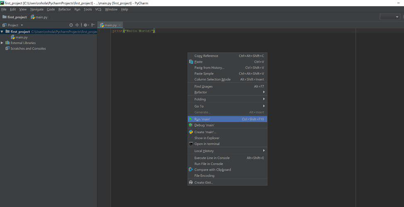The image size is (404, 207).
Task: Click the GitHub icon beside Create Gist
Action: 191,183
